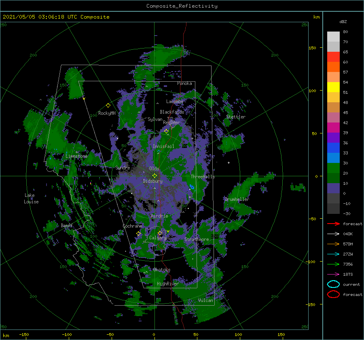The width and height of the screenshot is (364, 340).
Task: Click the cyan 27ZW arrow icon
Action: [x=333, y=254]
